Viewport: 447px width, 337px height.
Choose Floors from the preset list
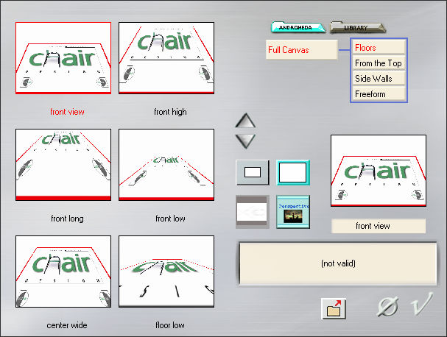(x=379, y=48)
